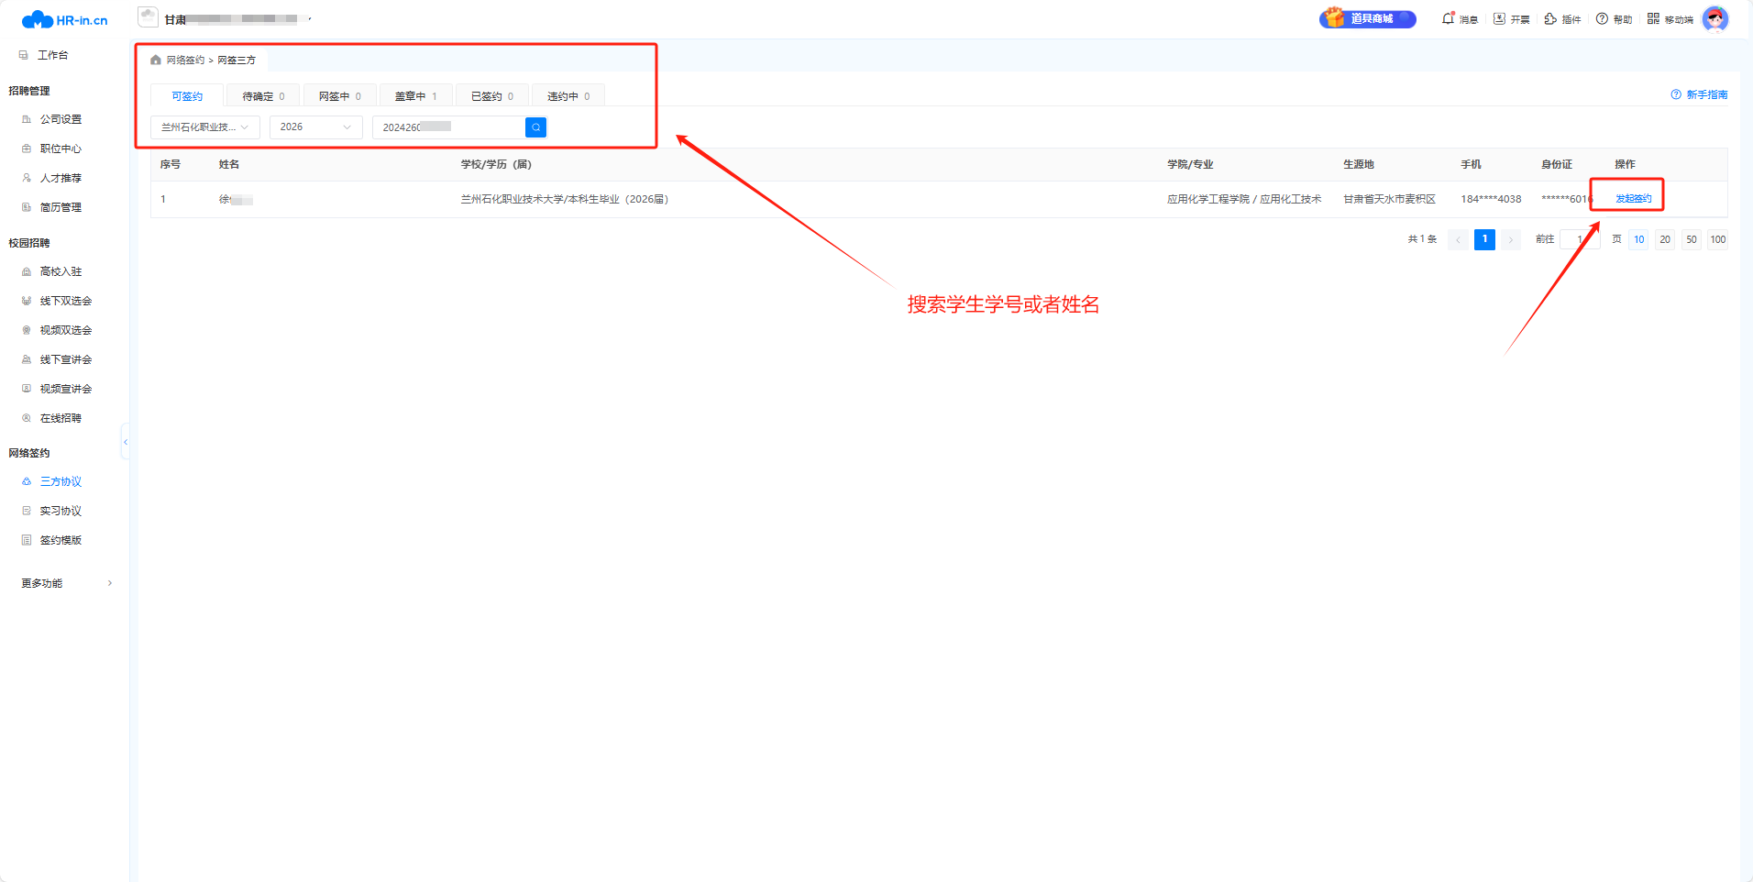This screenshot has width=1753, height=882.
Task: Click the student ID search input field
Action: [x=449, y=127]
